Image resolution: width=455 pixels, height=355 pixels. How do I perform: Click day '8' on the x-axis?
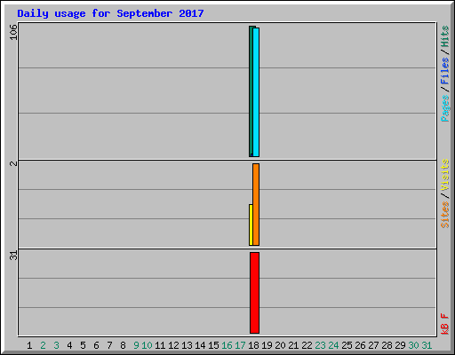[x=123, y=345]
